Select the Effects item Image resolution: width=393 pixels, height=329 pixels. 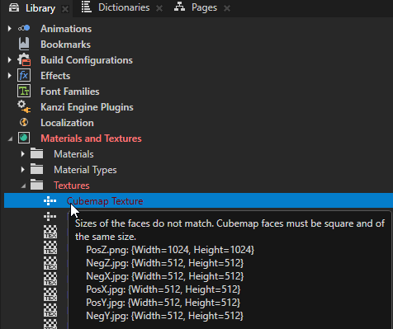coord(55,76)
